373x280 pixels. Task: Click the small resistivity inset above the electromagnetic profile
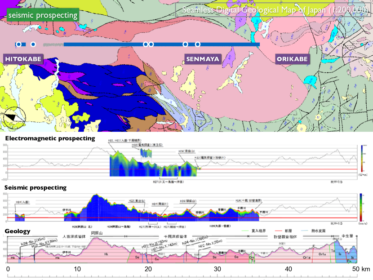[x=146, y=153]
